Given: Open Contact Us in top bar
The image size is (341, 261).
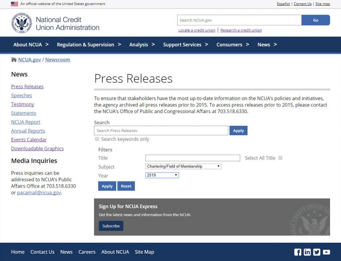Looking at the screenshot, I should [302, 4].
